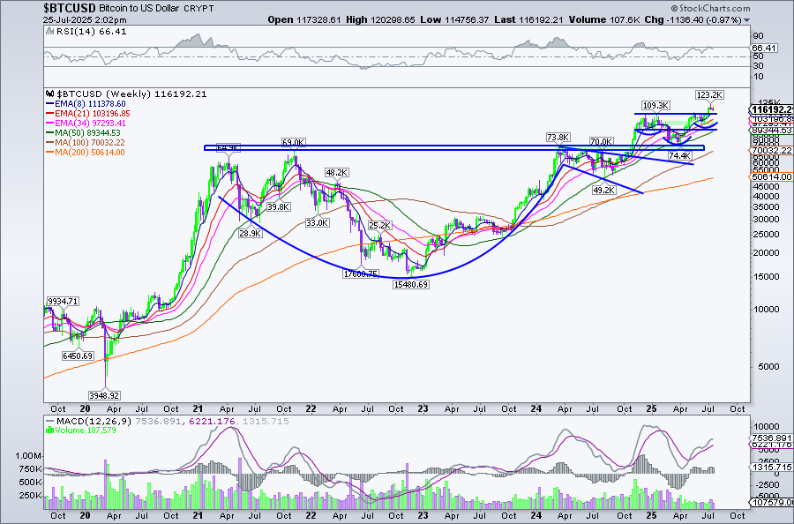Click the 39.8K price annotation
This screenshot has width=794, height=524.
click(279, 206)
